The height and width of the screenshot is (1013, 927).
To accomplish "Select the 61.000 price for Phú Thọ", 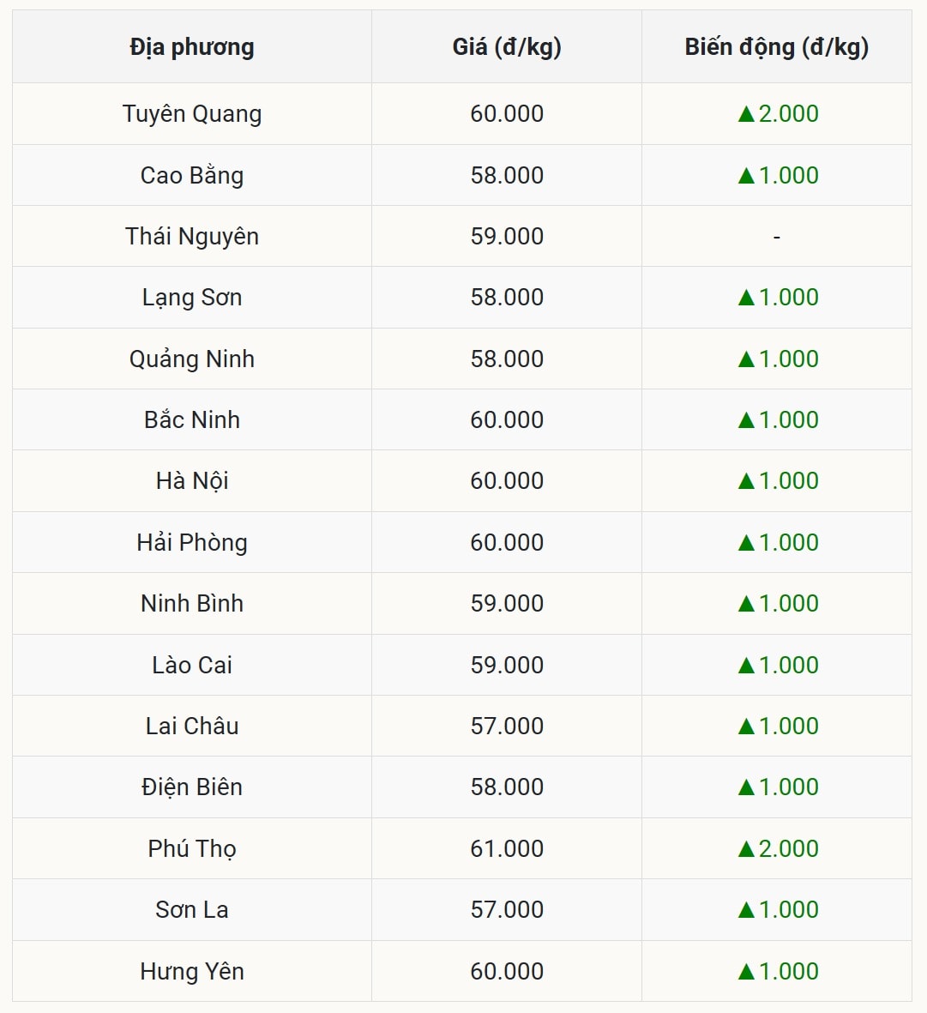I will [x=507, y=849].
